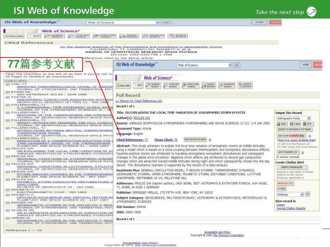This screenshot has width=330, height=247.
Task: Open Advanced Search in Full Record toolbar
Action: (x=227, y=85)
